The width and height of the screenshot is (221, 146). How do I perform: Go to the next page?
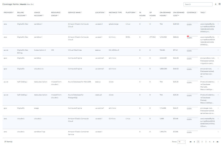pyautogui.click(x=214, y=142)
